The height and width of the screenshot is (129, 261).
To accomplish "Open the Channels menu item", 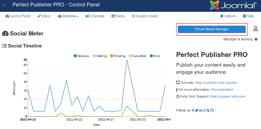I will point(95,16).
